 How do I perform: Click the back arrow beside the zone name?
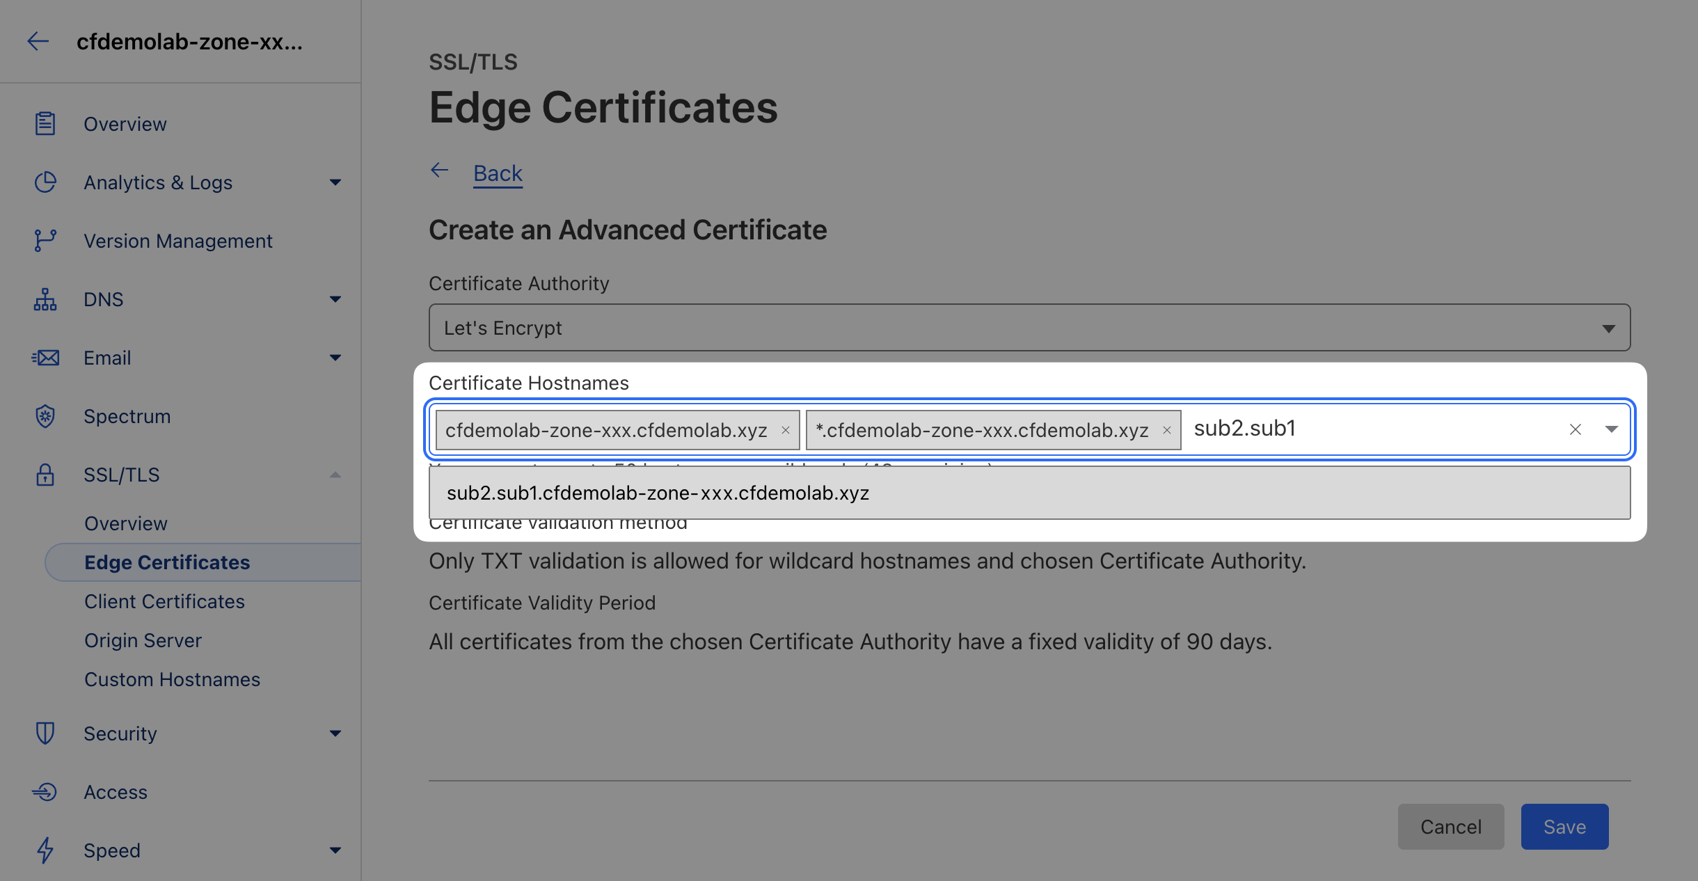[x=38, y=42]
